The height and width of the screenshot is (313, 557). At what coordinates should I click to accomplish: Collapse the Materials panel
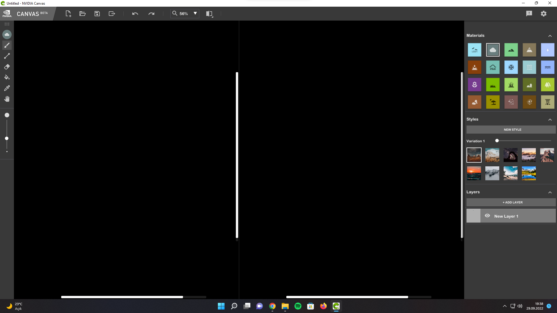click(550, 36)
